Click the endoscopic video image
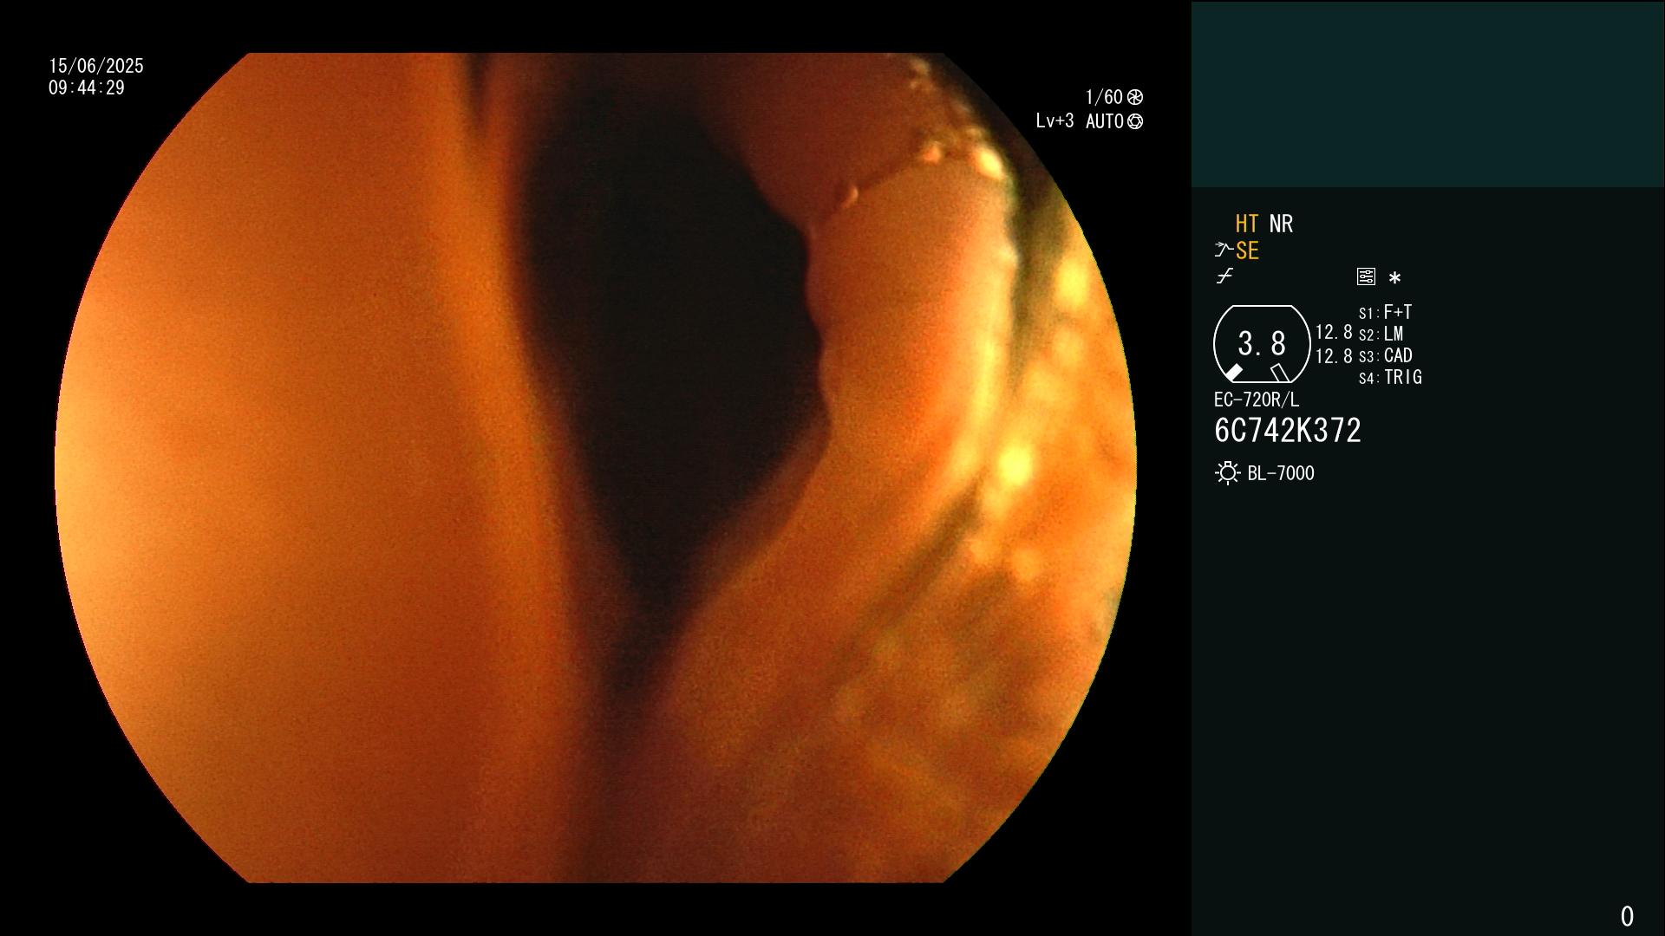This screenshot has height=936, width=1665. click(595, 468)
